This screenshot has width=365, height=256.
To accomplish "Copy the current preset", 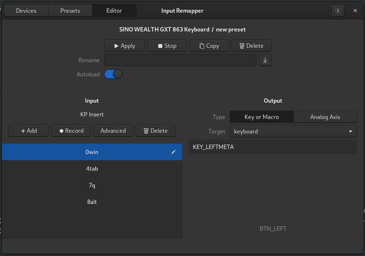I will (x=209, y=46).
